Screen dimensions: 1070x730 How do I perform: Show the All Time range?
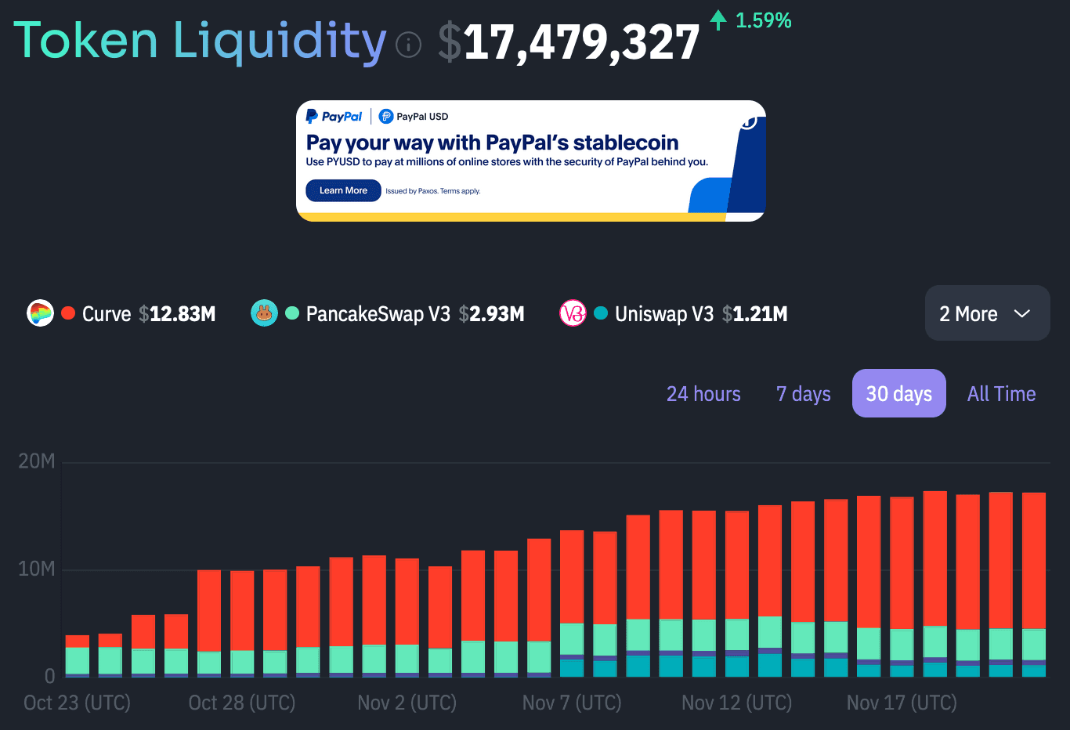coord(1001,394)
